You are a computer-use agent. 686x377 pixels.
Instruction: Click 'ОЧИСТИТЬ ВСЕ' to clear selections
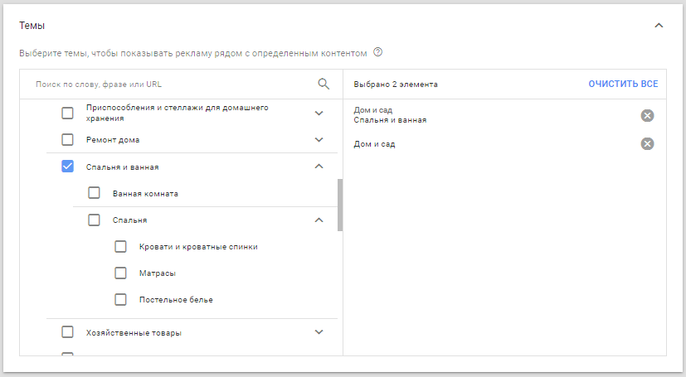[623, 84]
